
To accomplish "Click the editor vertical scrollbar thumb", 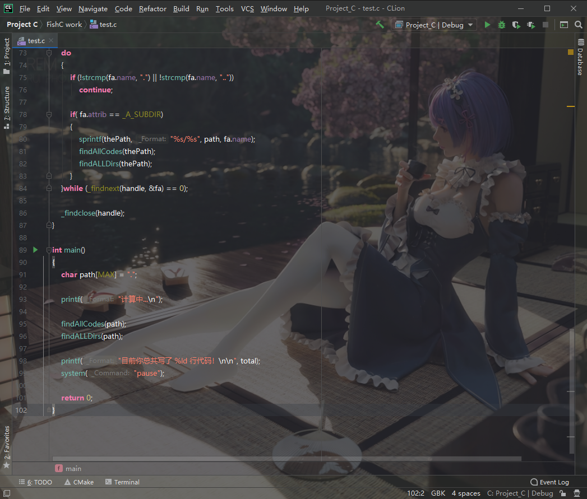I will 572,391.
